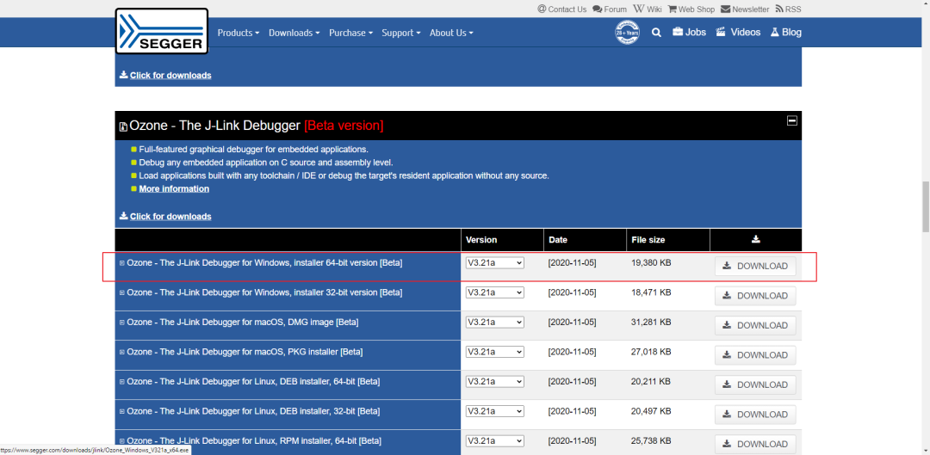Image resolution: width=930 pixels, height=455 pixels.
Task: Open version dropdown for Windows 64-bit installer
Action: 494,262
